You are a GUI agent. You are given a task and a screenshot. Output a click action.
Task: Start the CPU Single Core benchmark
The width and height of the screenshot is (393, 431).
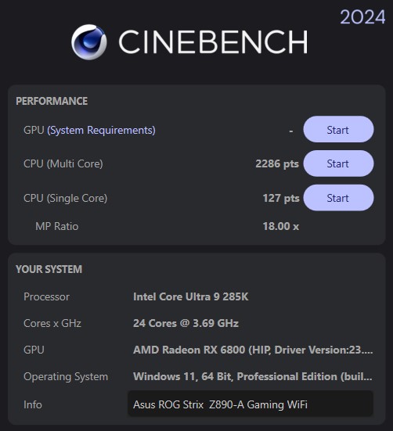tap(338, 198)
